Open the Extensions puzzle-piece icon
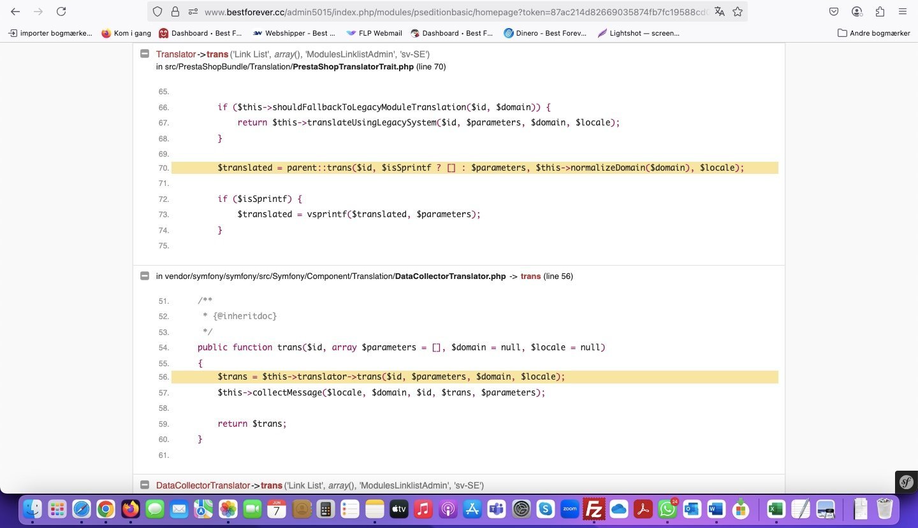 pos(880,11)
